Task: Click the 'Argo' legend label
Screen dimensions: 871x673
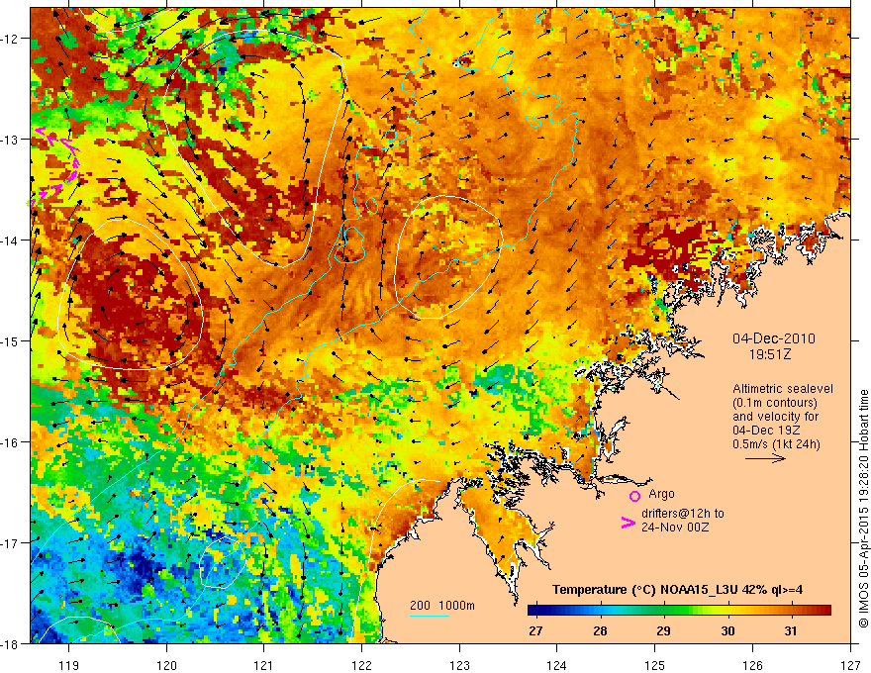Action: pyautogui.click(x=661, y=494)
